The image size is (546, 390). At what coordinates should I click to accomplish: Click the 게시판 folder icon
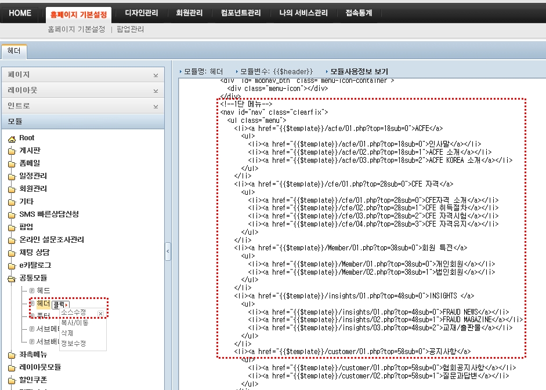12,151
